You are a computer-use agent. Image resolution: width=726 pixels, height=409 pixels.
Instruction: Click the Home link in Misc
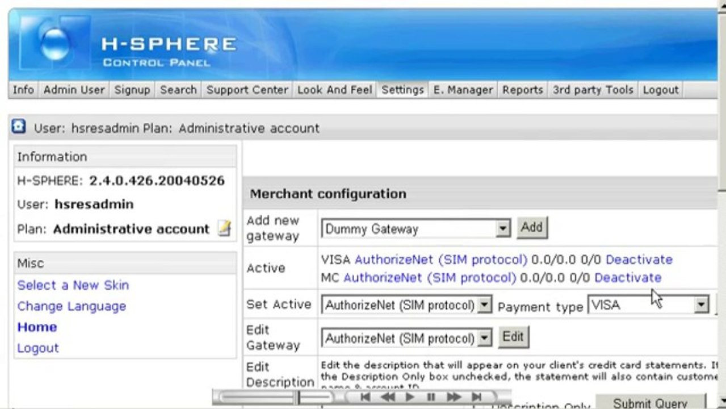(x=37, y=327)
